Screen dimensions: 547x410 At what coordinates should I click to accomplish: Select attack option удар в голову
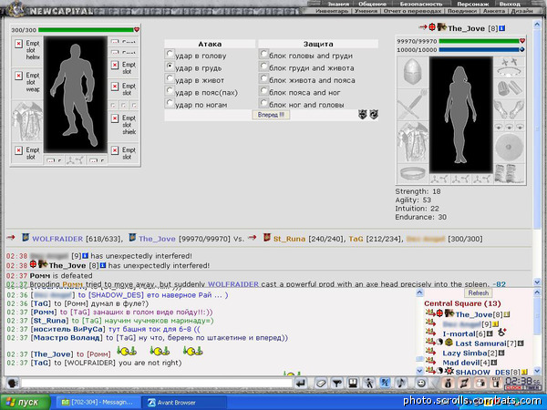coord(170,54)
